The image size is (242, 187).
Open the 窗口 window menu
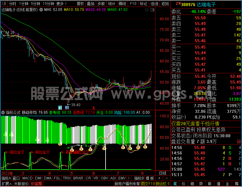tap(16, 178)
